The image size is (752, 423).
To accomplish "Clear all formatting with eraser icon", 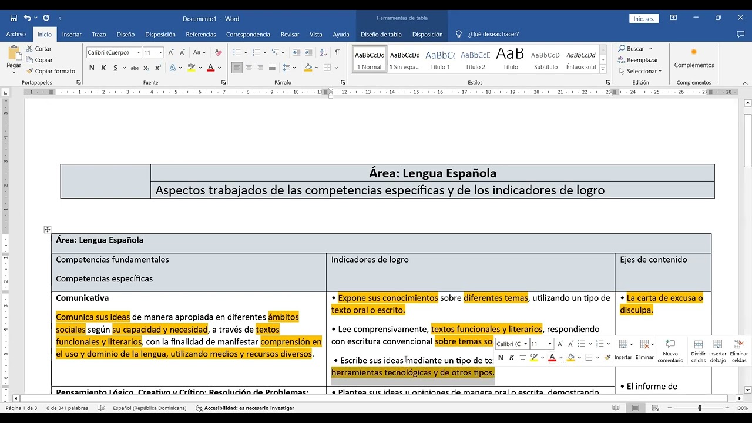I will 219,52.
